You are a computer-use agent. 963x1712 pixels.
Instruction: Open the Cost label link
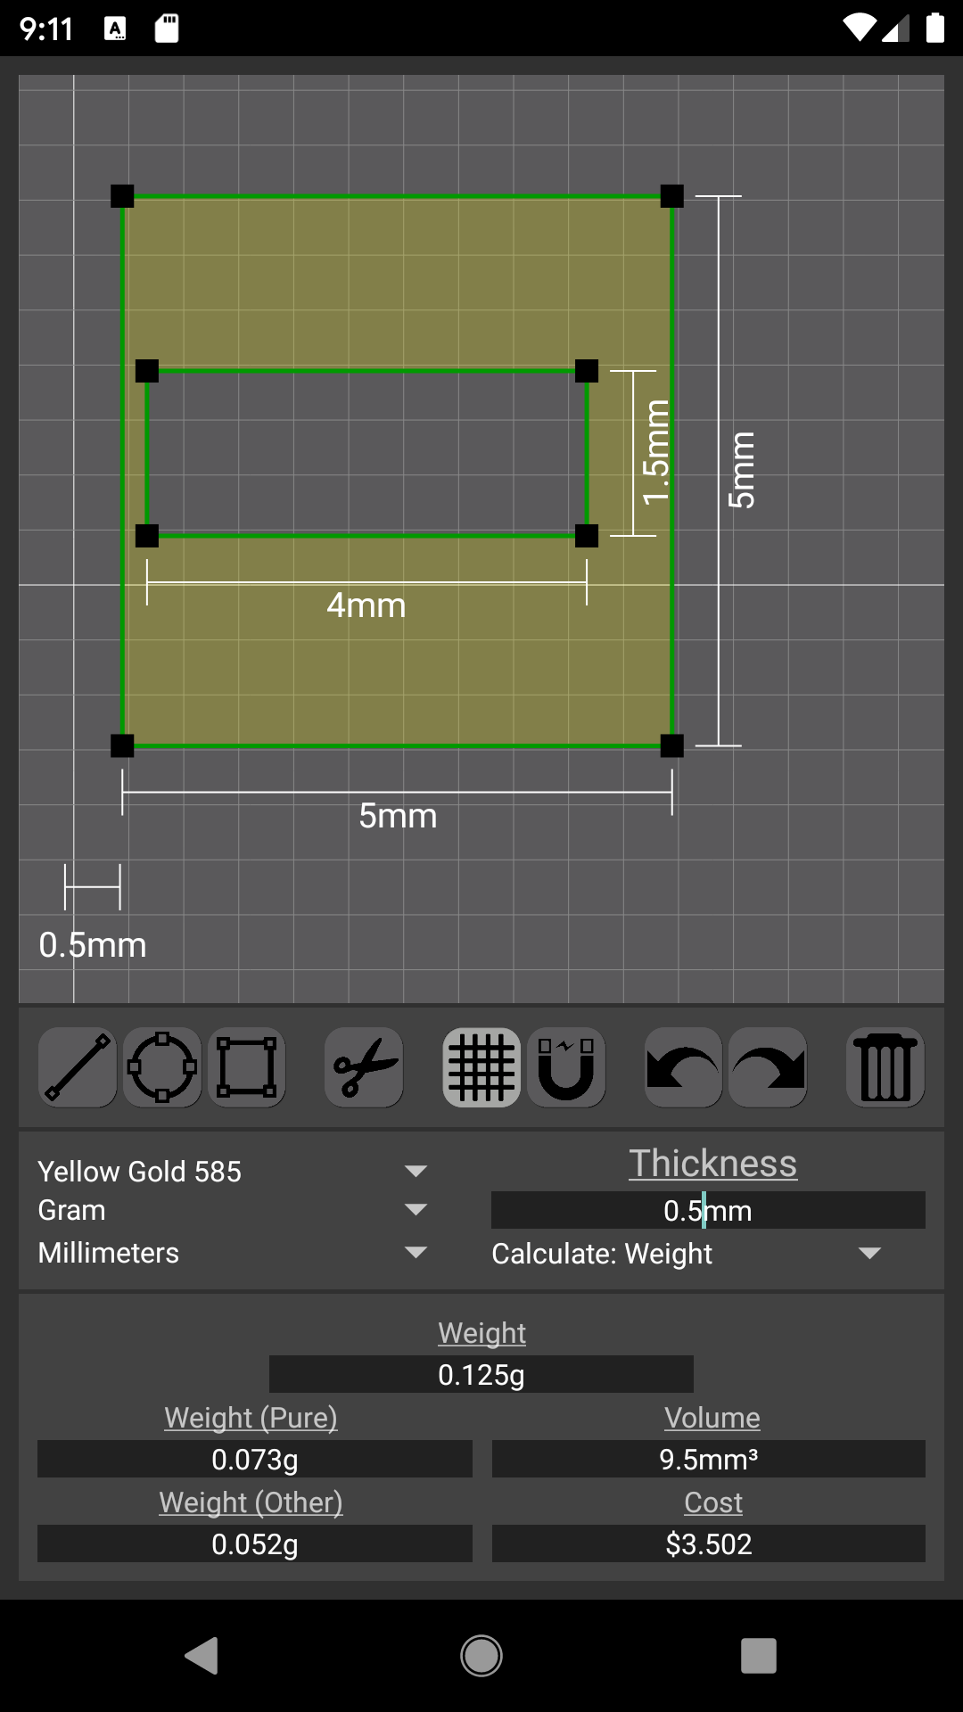[x=713, y=1502]
